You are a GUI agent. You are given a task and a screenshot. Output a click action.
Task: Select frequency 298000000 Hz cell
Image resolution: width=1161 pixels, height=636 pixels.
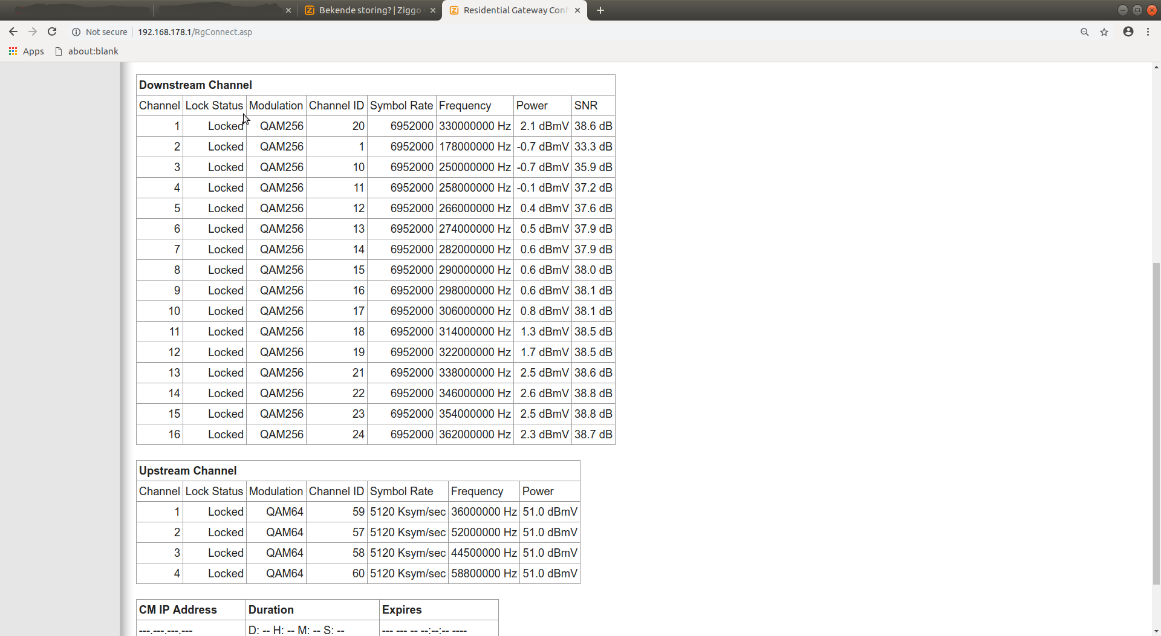(x=475, y=291)
